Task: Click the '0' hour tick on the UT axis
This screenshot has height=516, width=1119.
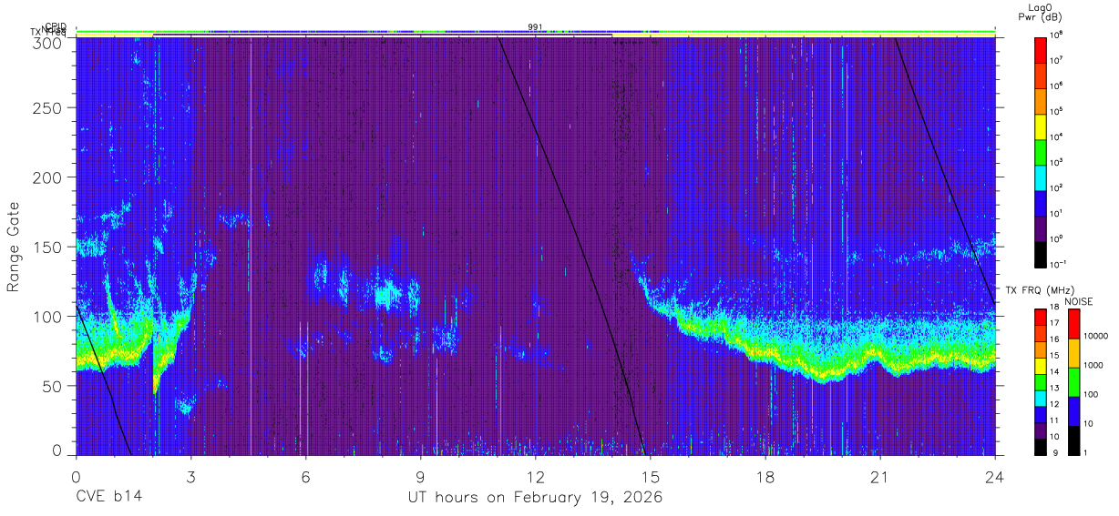Action: click(x=76, y=477)
